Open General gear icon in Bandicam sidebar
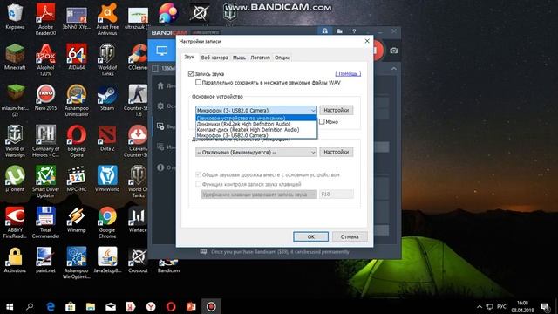This screenshot has width=558, height=314. click(x=160, y=106)
